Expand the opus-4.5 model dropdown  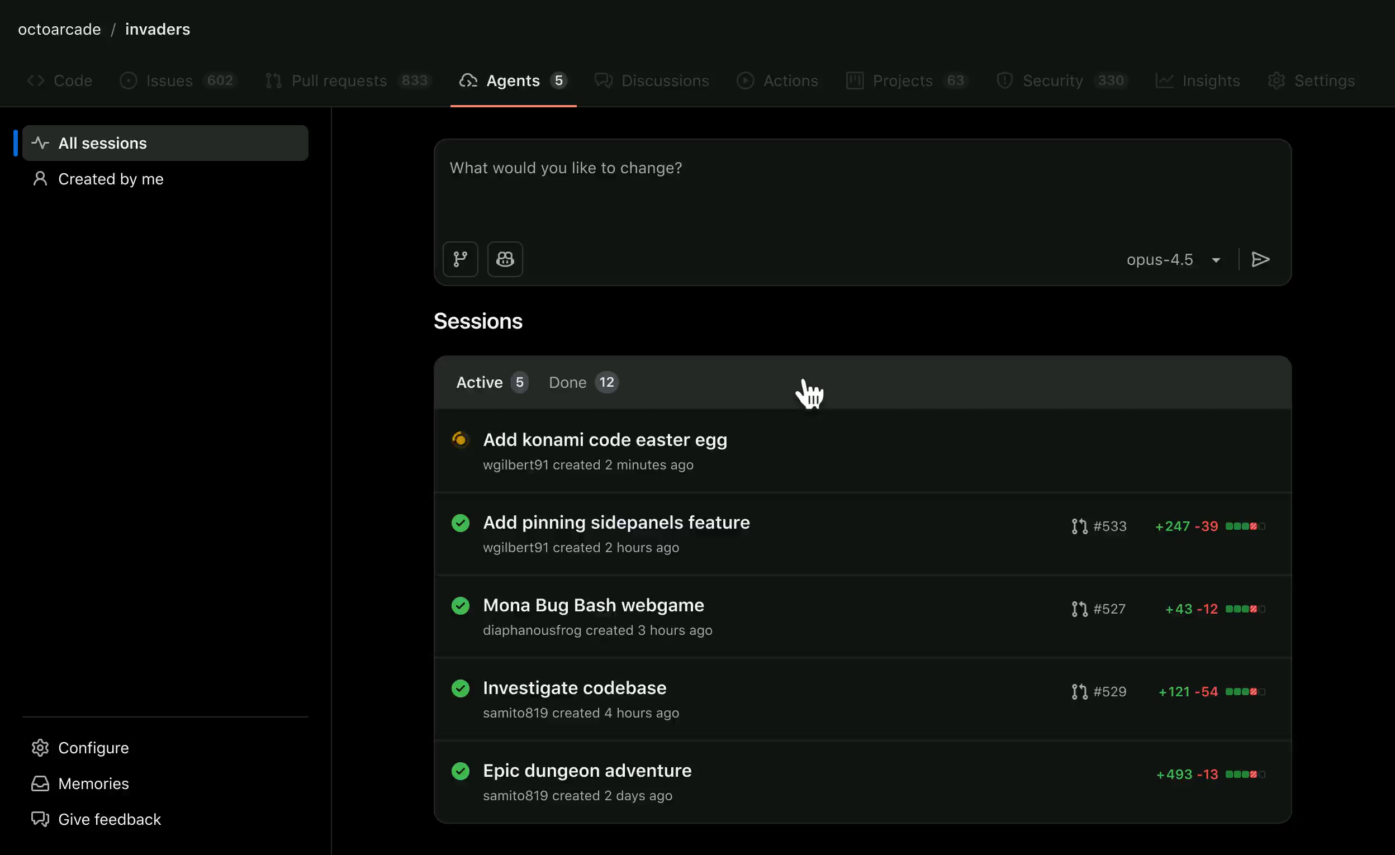pos(1173,259)
